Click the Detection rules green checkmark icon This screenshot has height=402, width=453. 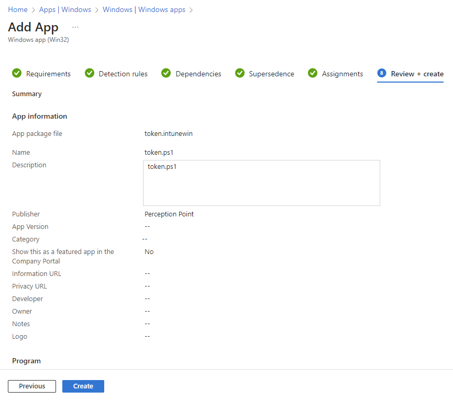[x=90, y=73]
